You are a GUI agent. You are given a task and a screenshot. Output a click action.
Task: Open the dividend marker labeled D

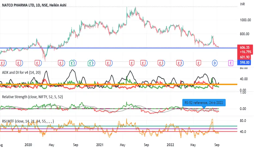point(215,63)
